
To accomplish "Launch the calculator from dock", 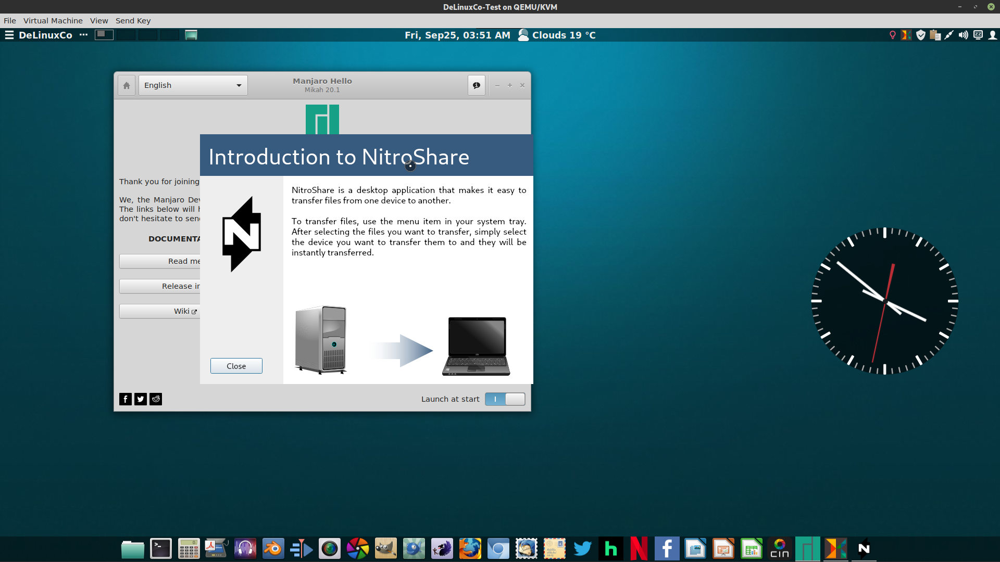I will coord(189,548).
